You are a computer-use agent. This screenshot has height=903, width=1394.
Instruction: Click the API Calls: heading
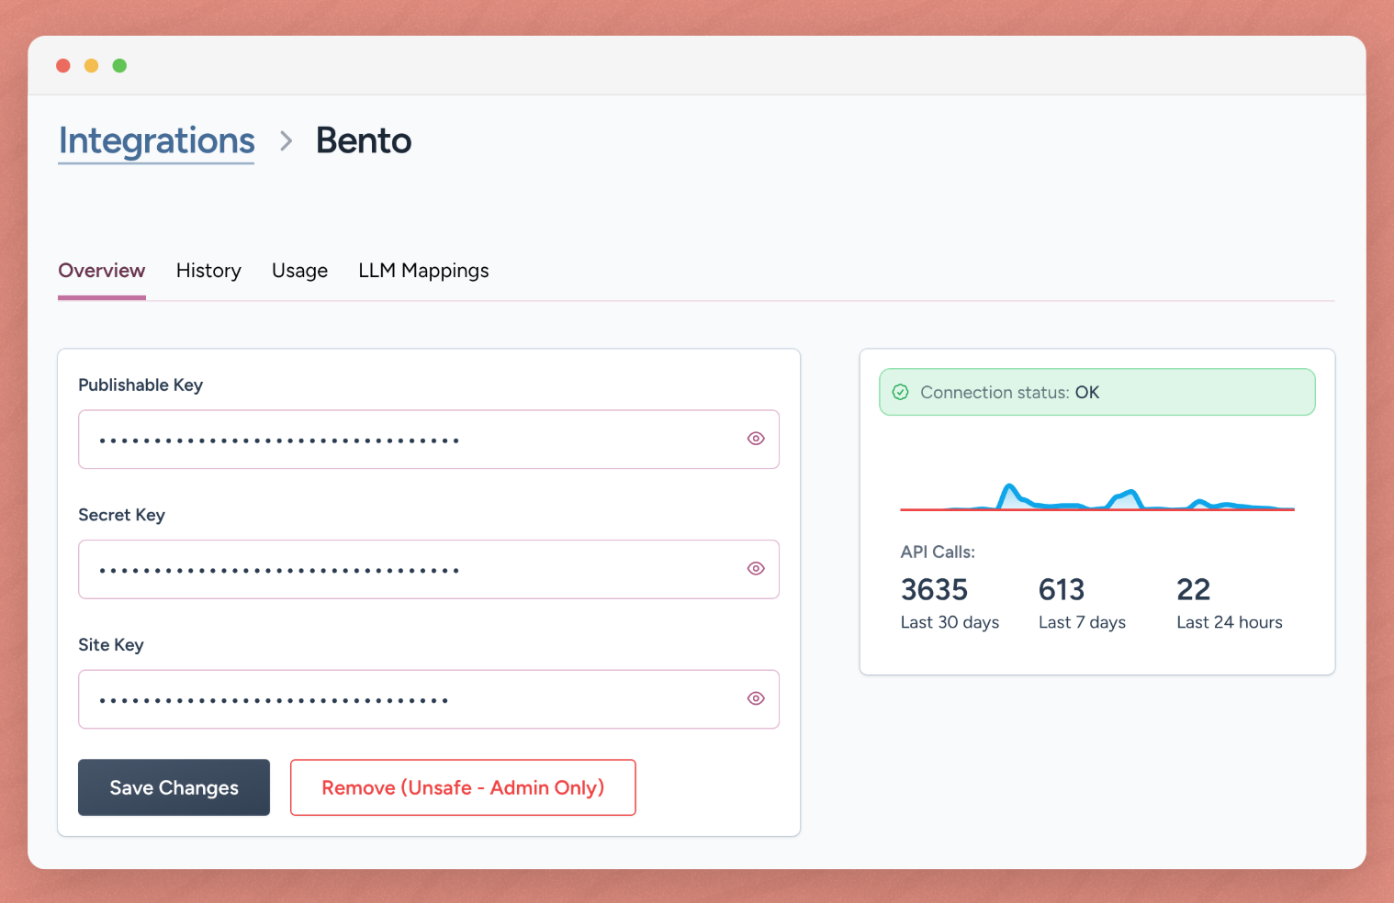938,552
